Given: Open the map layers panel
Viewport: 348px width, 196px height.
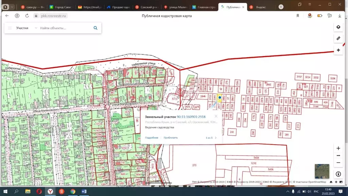Looking at the screenshot, I should click(338, 27).
